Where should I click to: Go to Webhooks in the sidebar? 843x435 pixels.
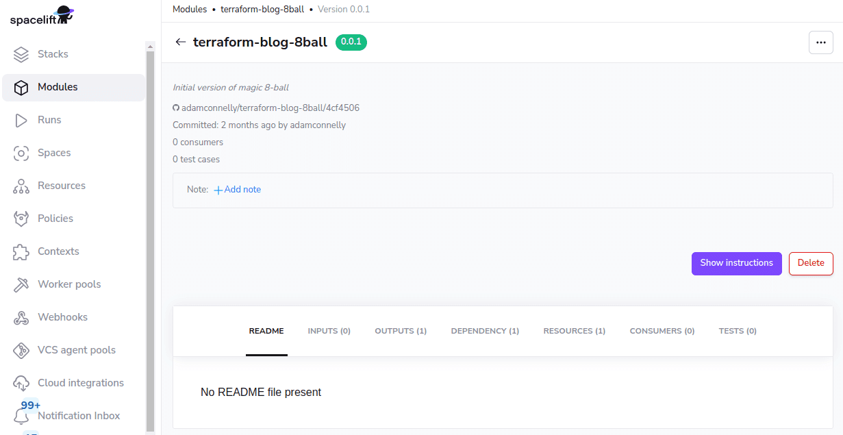[x=62, y=317]
